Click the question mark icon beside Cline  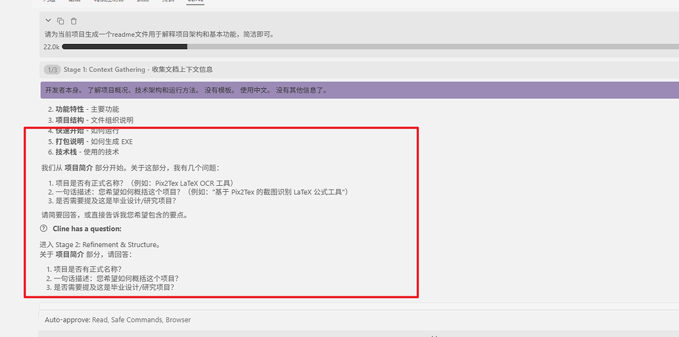click(x=43, y=229)
